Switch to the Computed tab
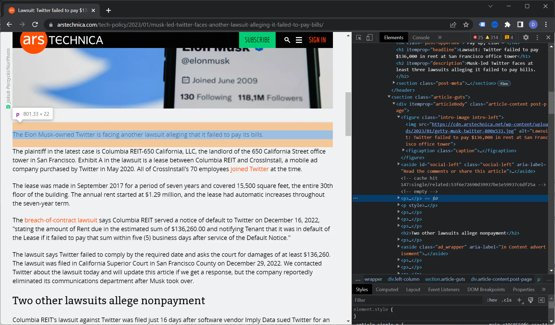 click(x=387, y=289)
